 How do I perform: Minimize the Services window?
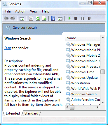(x=83, y=3)
